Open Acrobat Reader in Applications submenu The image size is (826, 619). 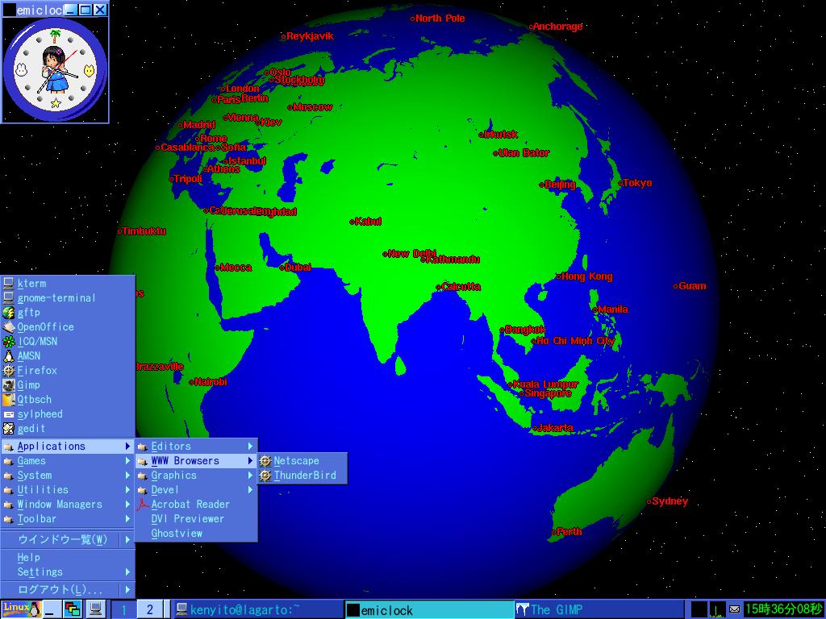190,505
